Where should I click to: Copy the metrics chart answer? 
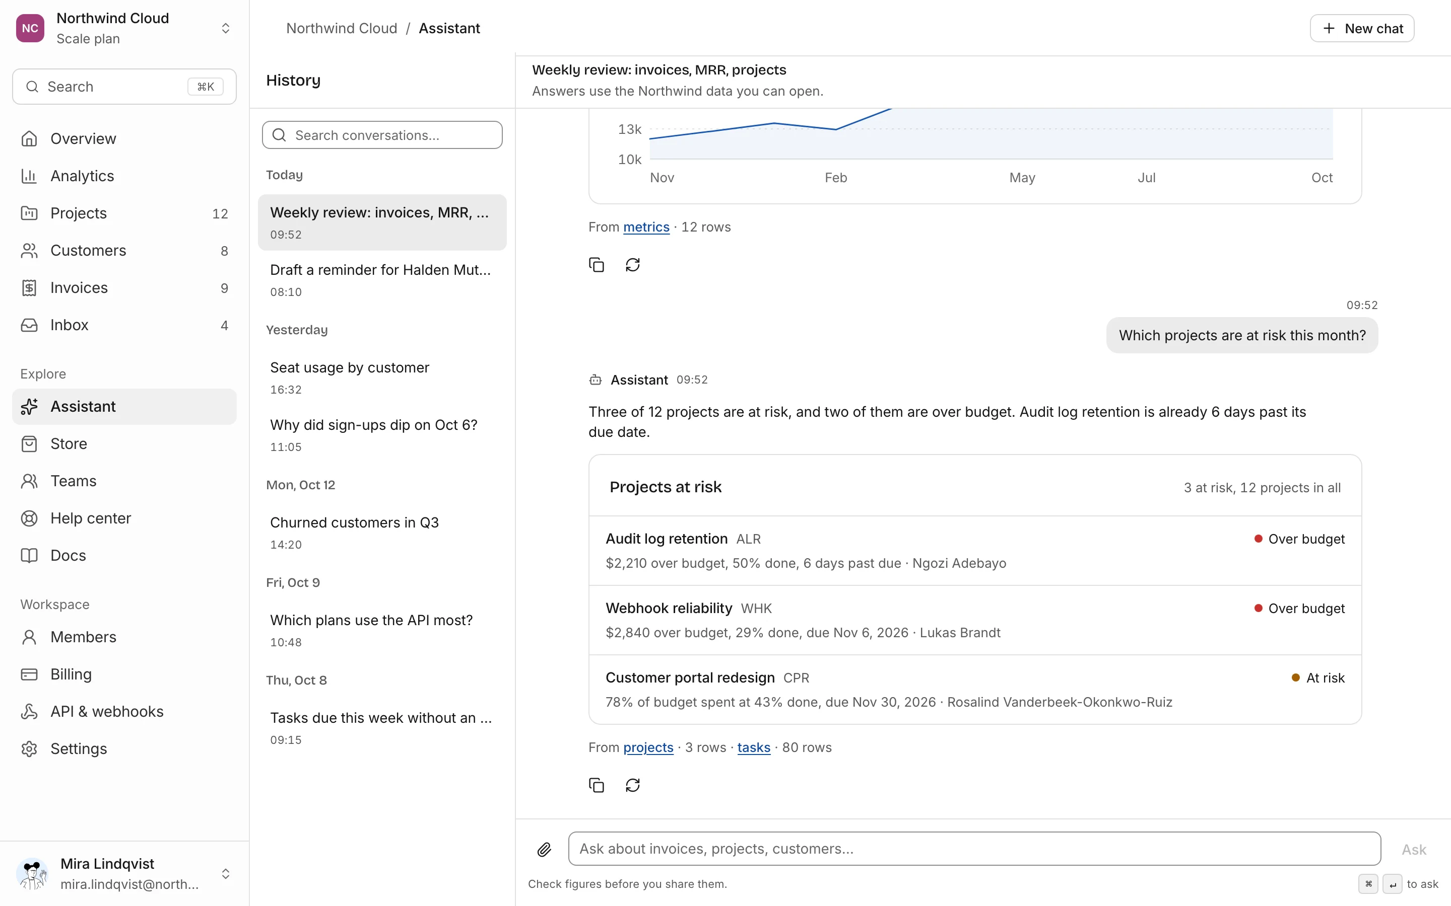(596, 265)
